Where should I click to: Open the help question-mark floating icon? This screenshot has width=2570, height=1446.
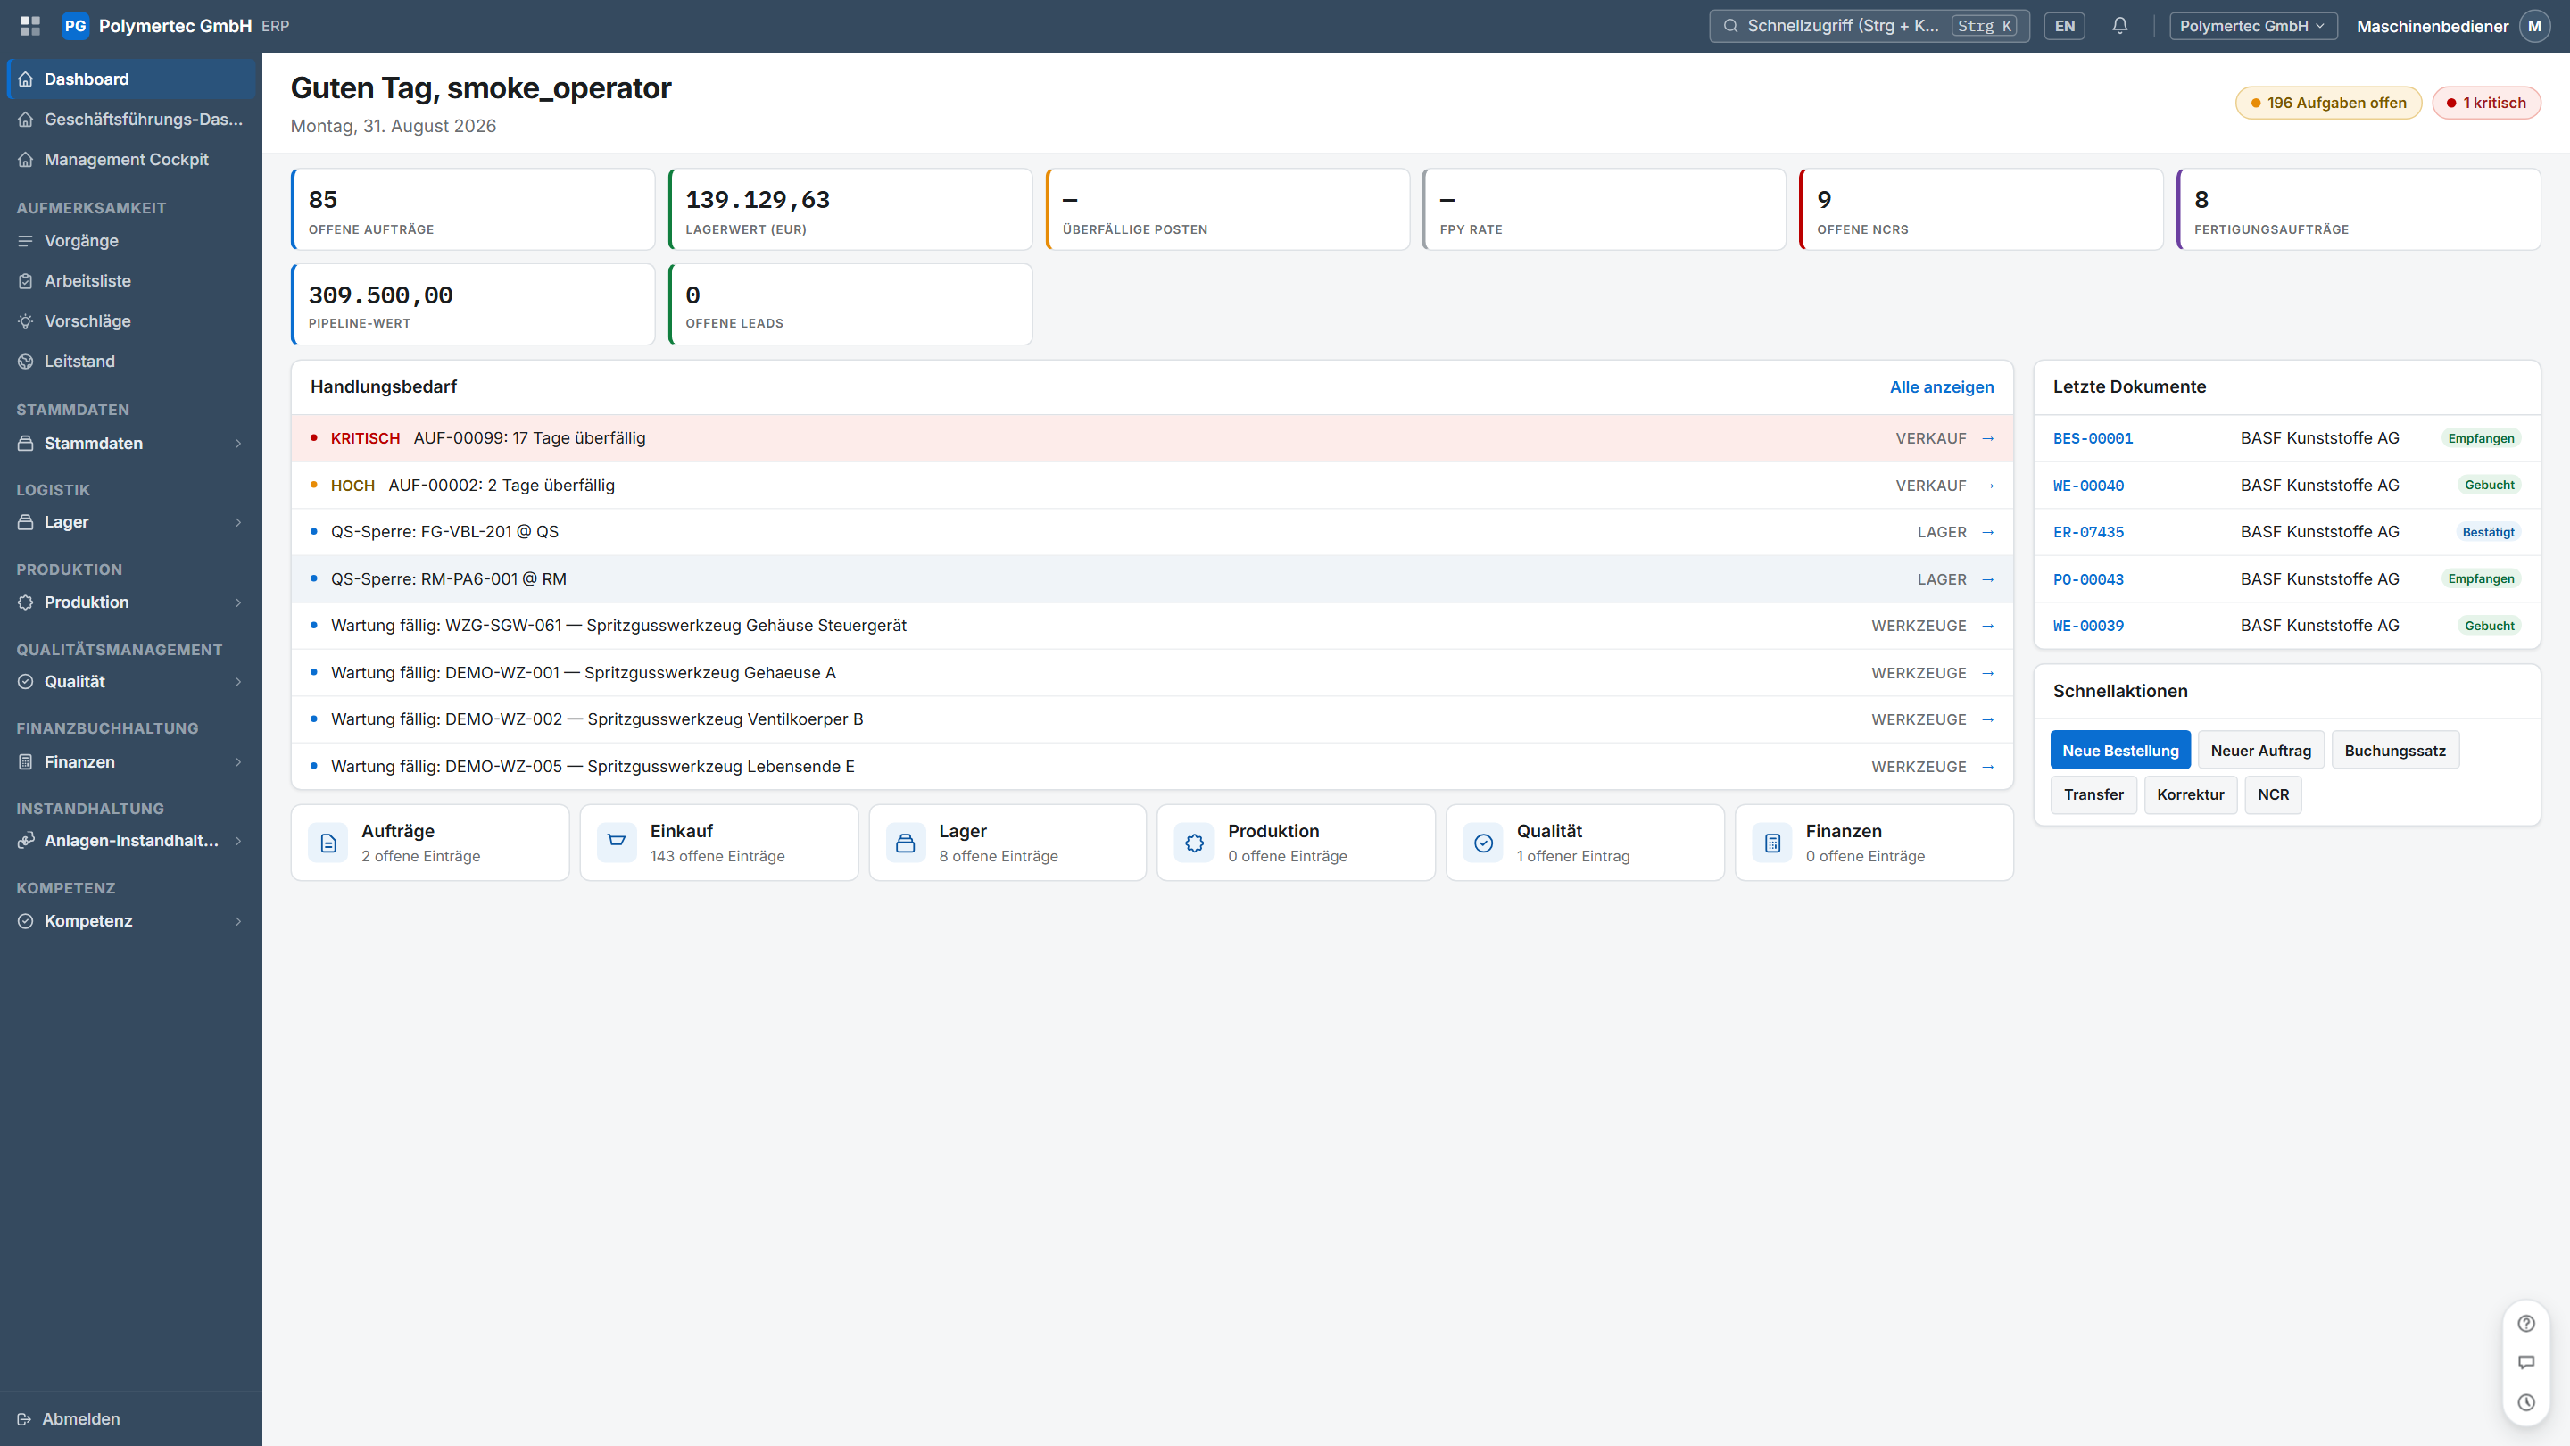click(x=2526, y=1323)
